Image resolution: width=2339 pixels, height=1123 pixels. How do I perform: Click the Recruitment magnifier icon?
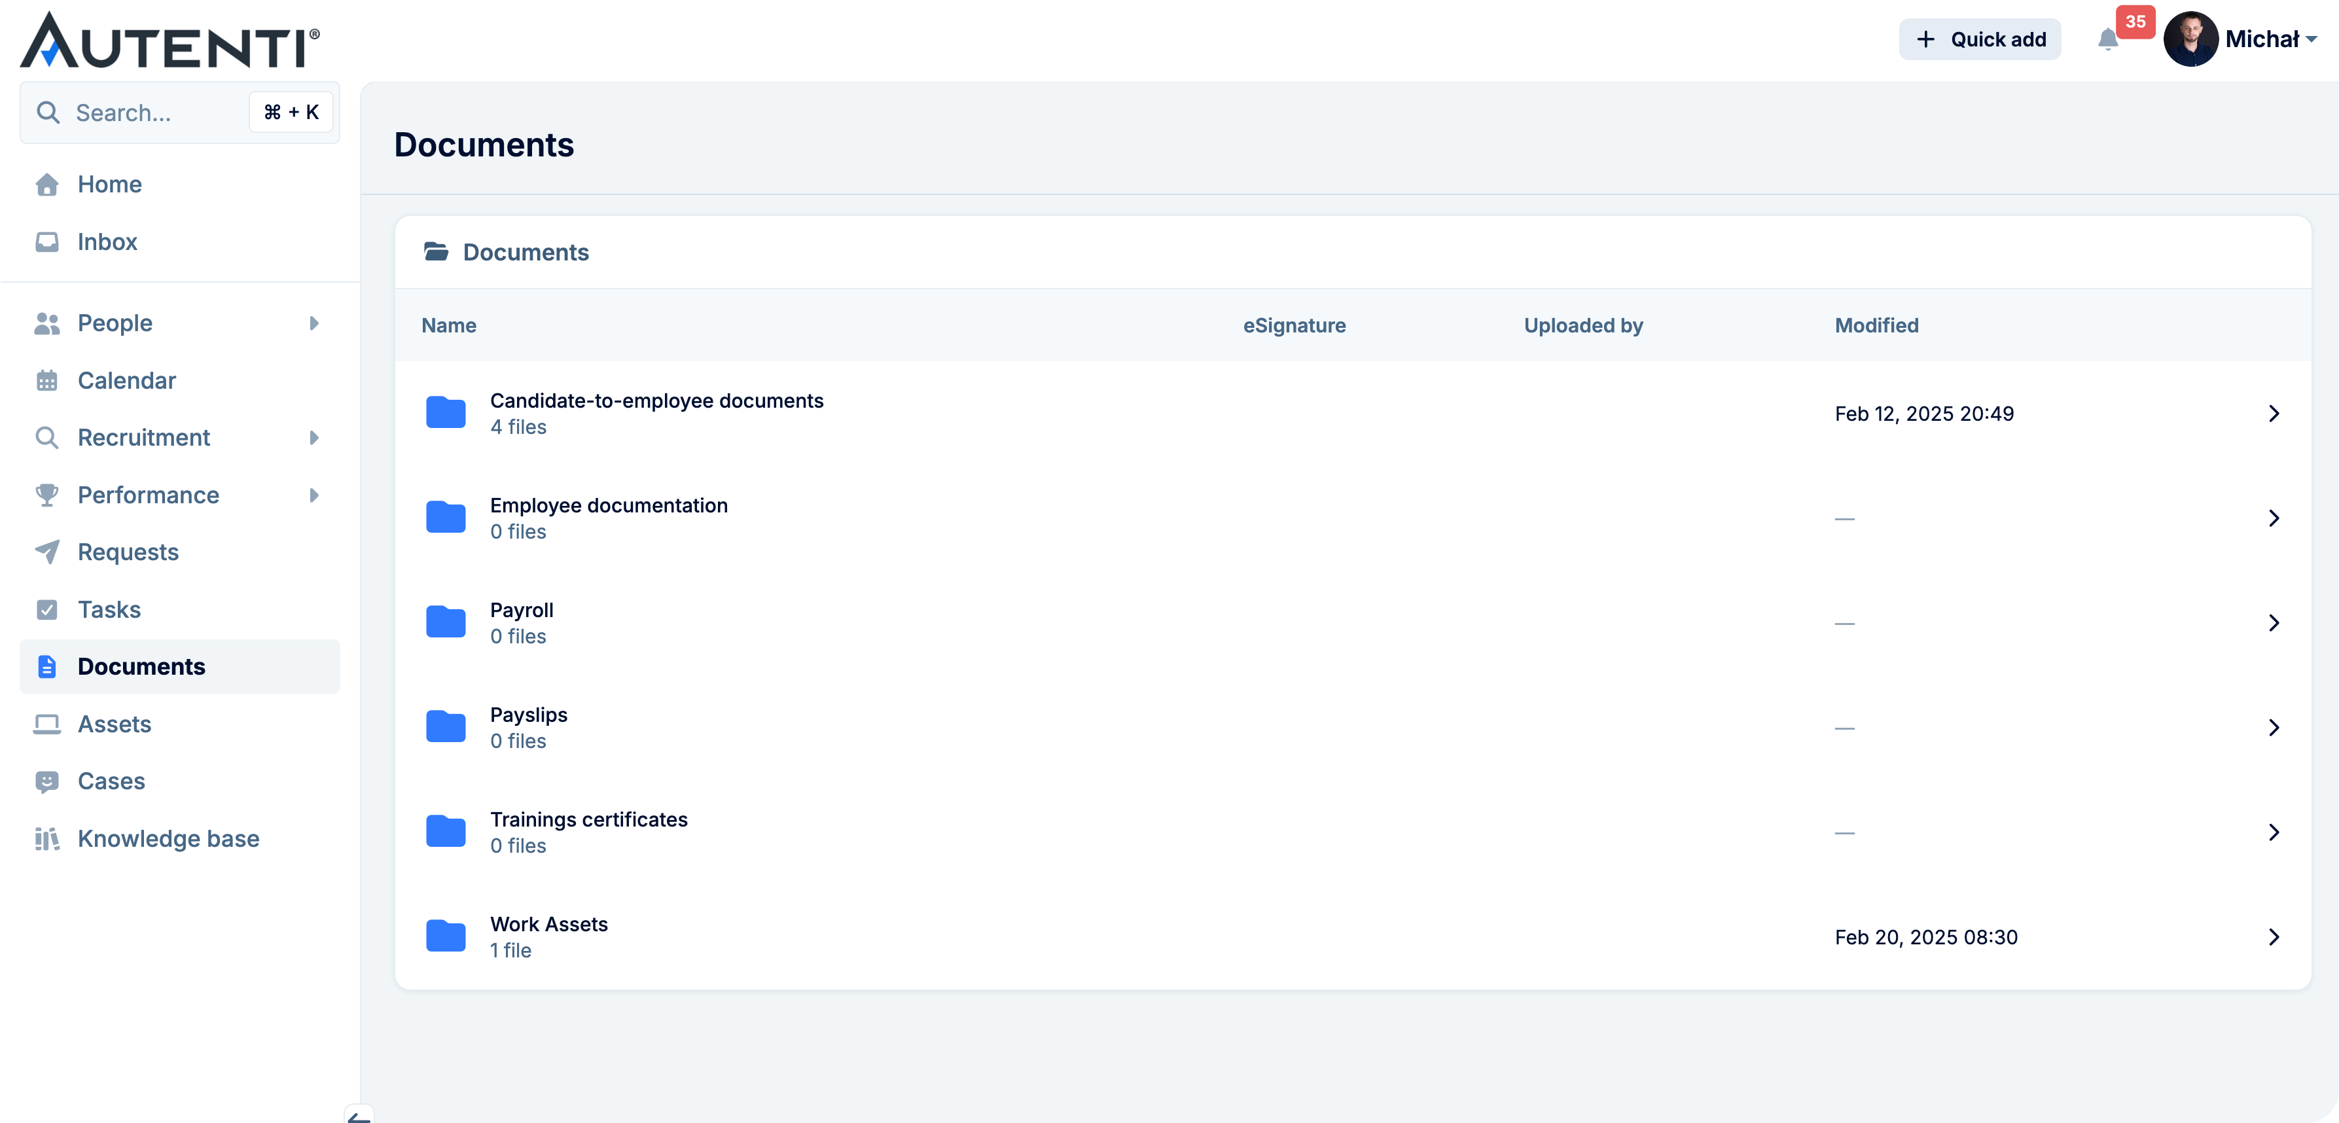[47, 438]
